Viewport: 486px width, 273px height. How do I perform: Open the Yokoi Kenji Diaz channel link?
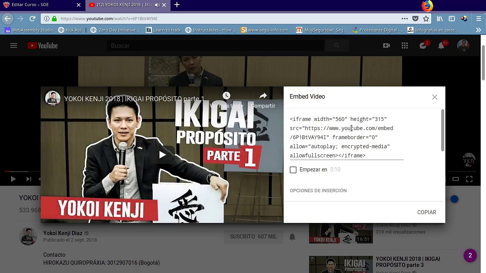[63, 233]
